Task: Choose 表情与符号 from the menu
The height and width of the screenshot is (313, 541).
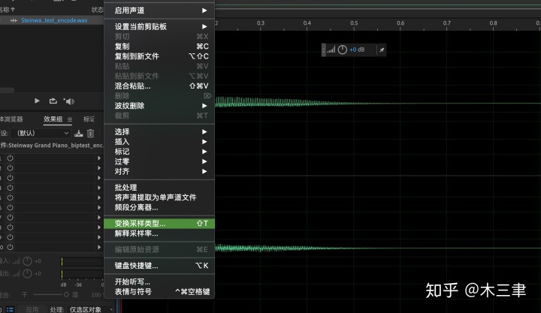Action: (x=159, y=292)
